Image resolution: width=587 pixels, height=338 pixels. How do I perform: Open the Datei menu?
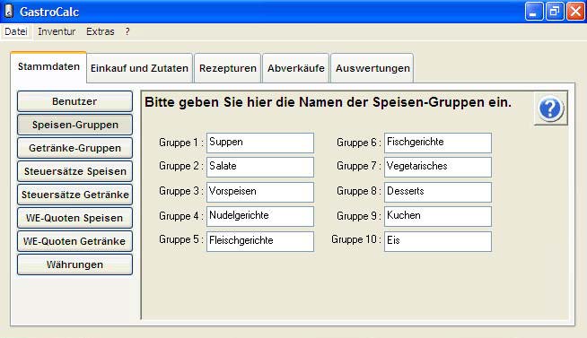[x=16, y=31]
